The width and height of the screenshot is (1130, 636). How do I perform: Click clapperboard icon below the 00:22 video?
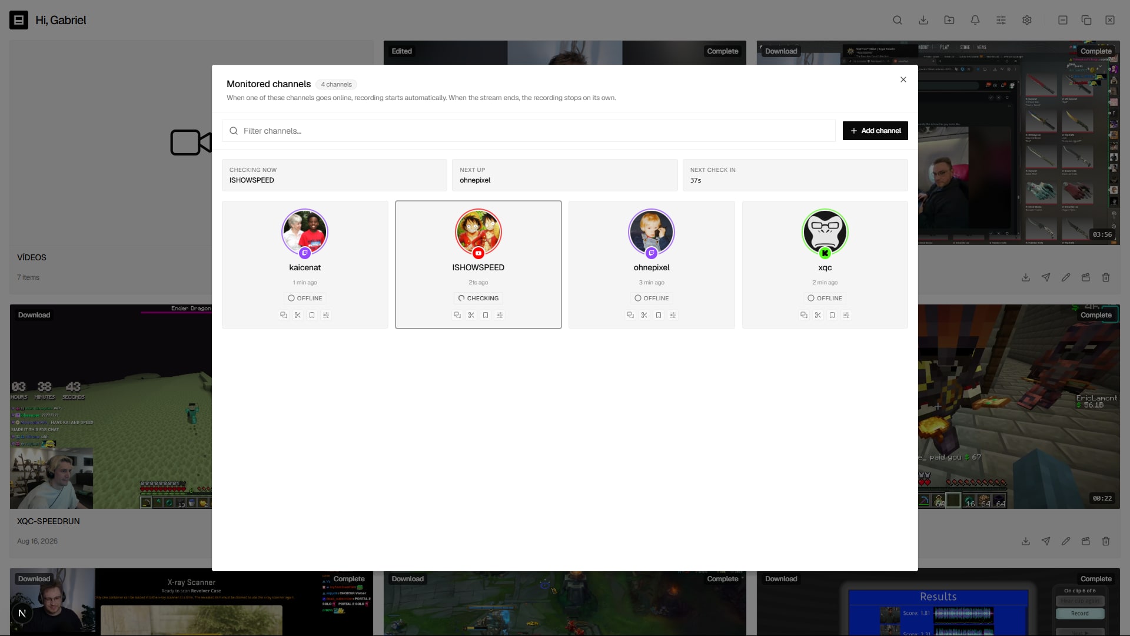click(x=1086, y=541)
